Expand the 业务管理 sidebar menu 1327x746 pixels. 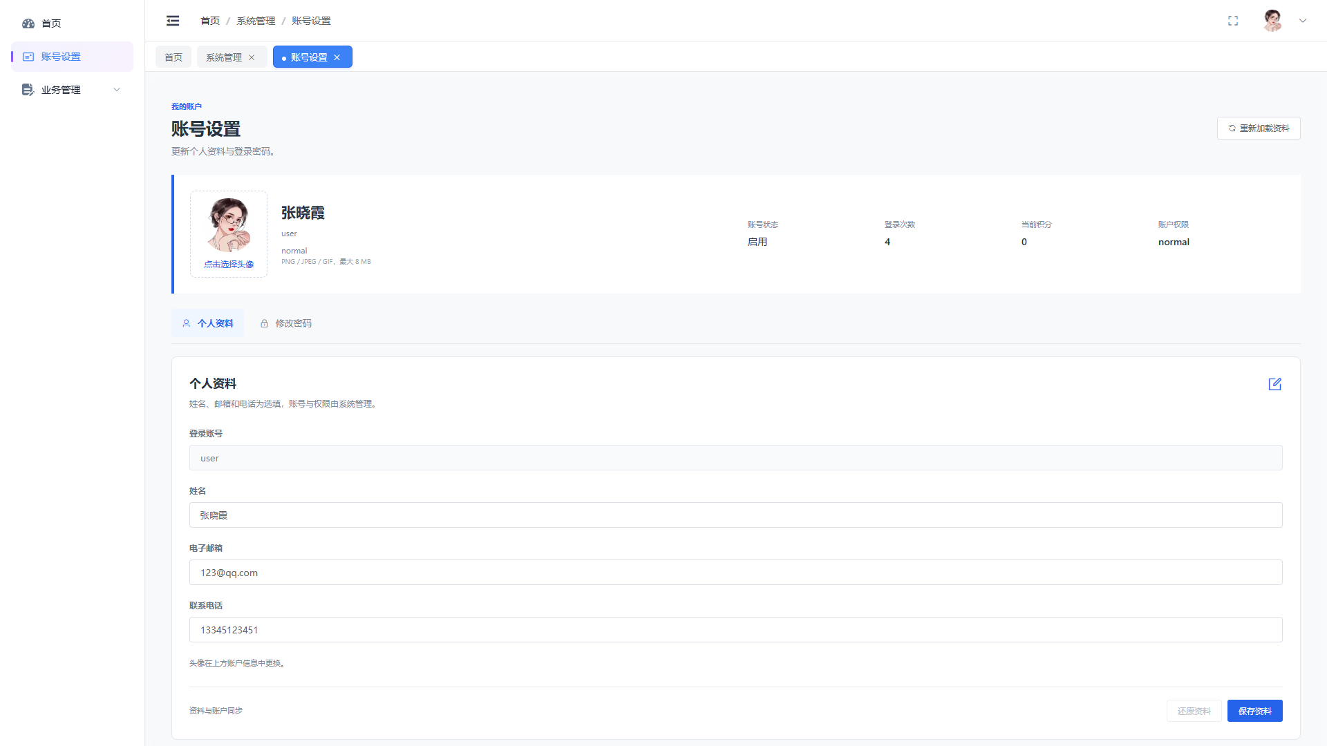pyautogui.click(x=72, y=90)
